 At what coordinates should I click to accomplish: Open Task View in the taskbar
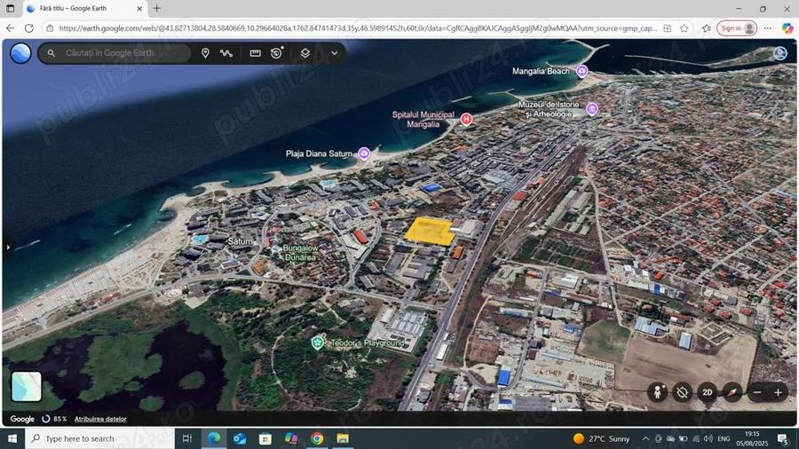[187, 438]
